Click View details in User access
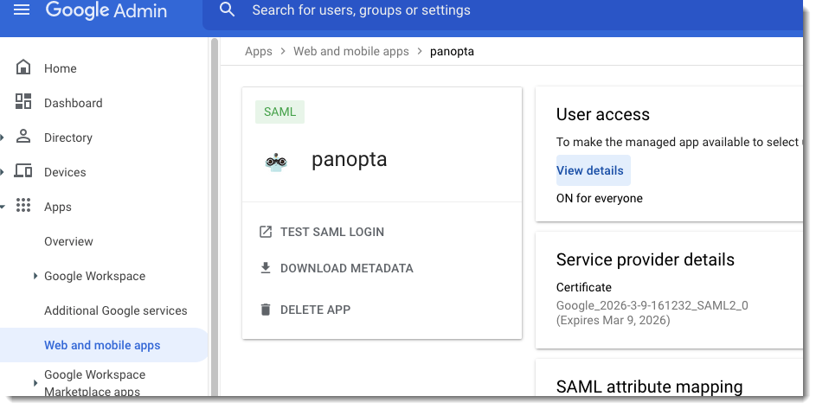This screenshot has height=409, width=816. point(590,170)
